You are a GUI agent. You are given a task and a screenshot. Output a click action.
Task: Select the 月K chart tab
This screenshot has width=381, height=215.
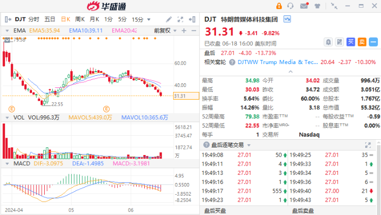(x=94, y=19)
